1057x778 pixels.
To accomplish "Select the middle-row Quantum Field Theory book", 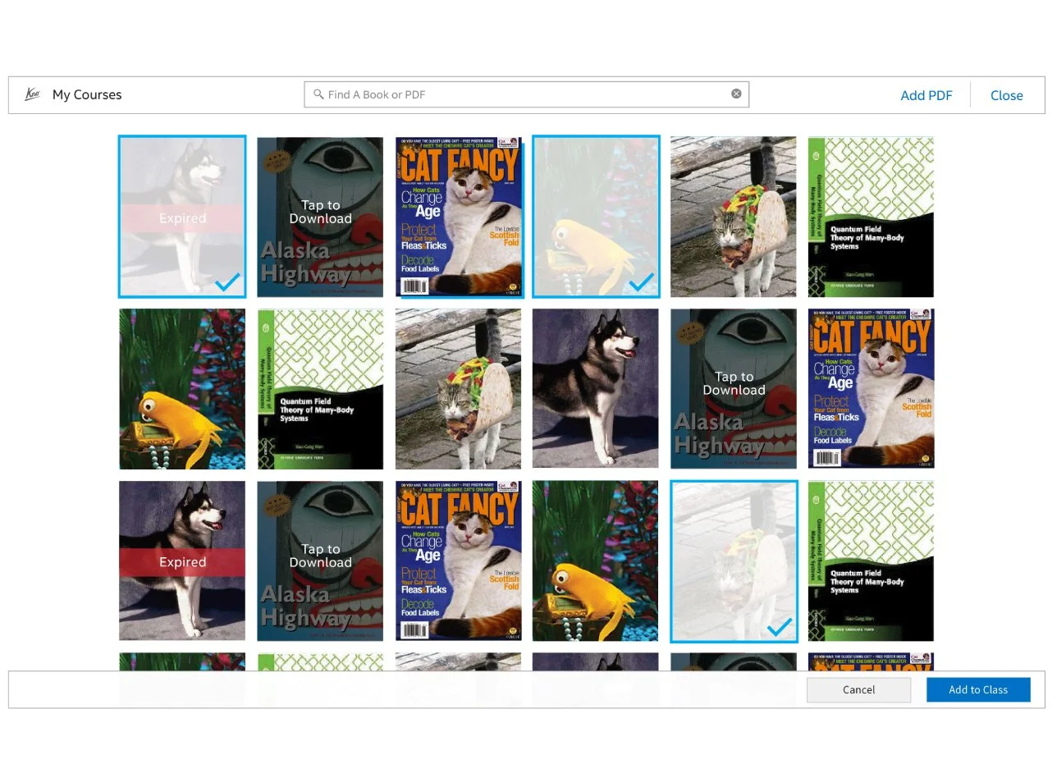I will [320, 389].
